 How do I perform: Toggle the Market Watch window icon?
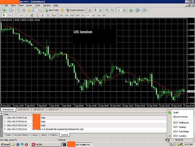click(x=18, y=10)
